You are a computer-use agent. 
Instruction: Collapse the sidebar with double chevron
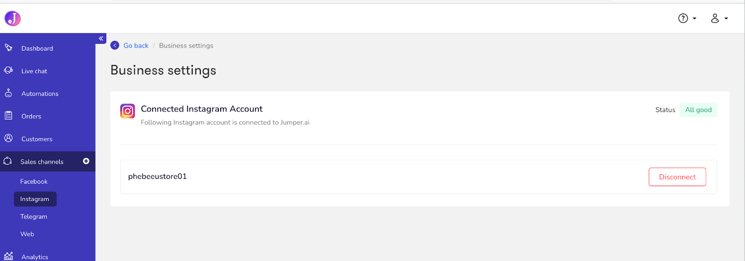(101, 39)
